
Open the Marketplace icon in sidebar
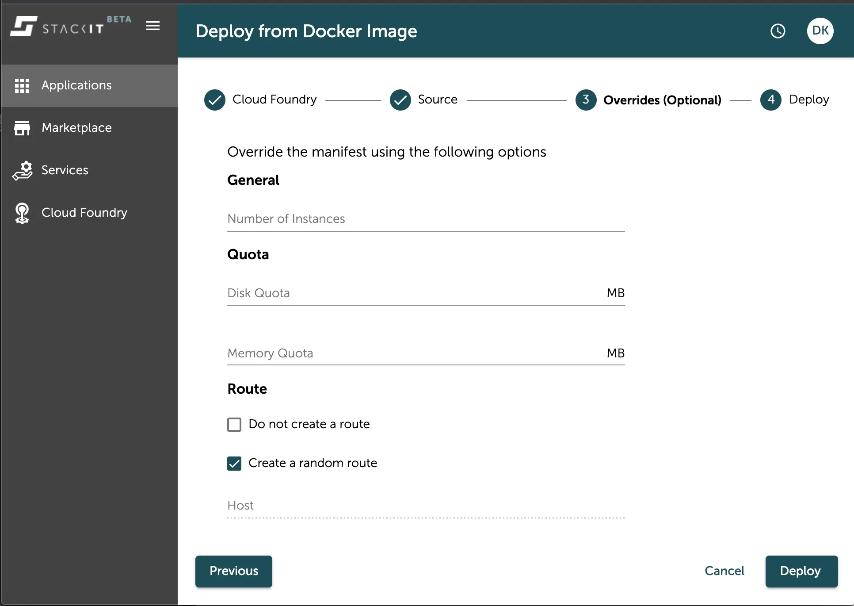[23, 127]
